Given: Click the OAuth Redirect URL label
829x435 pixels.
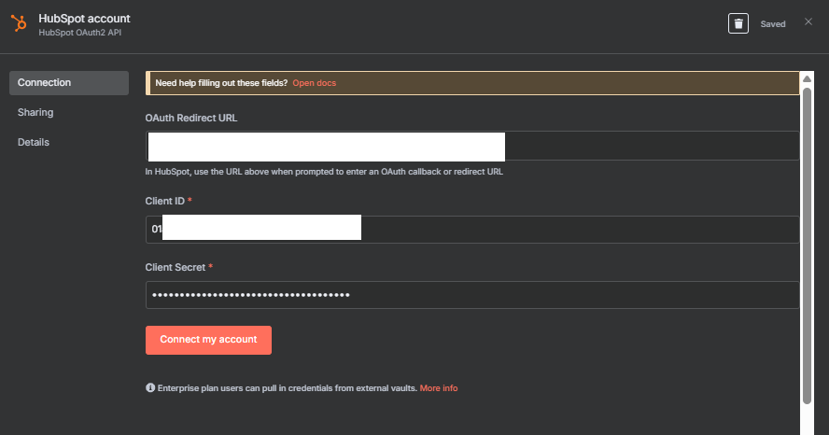Looking at the screenshot, I should coord(190,119).
